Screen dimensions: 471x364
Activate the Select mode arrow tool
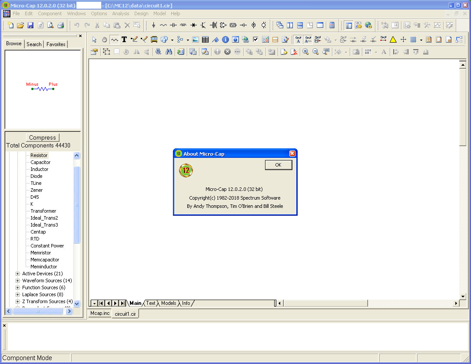coord(94,40)
